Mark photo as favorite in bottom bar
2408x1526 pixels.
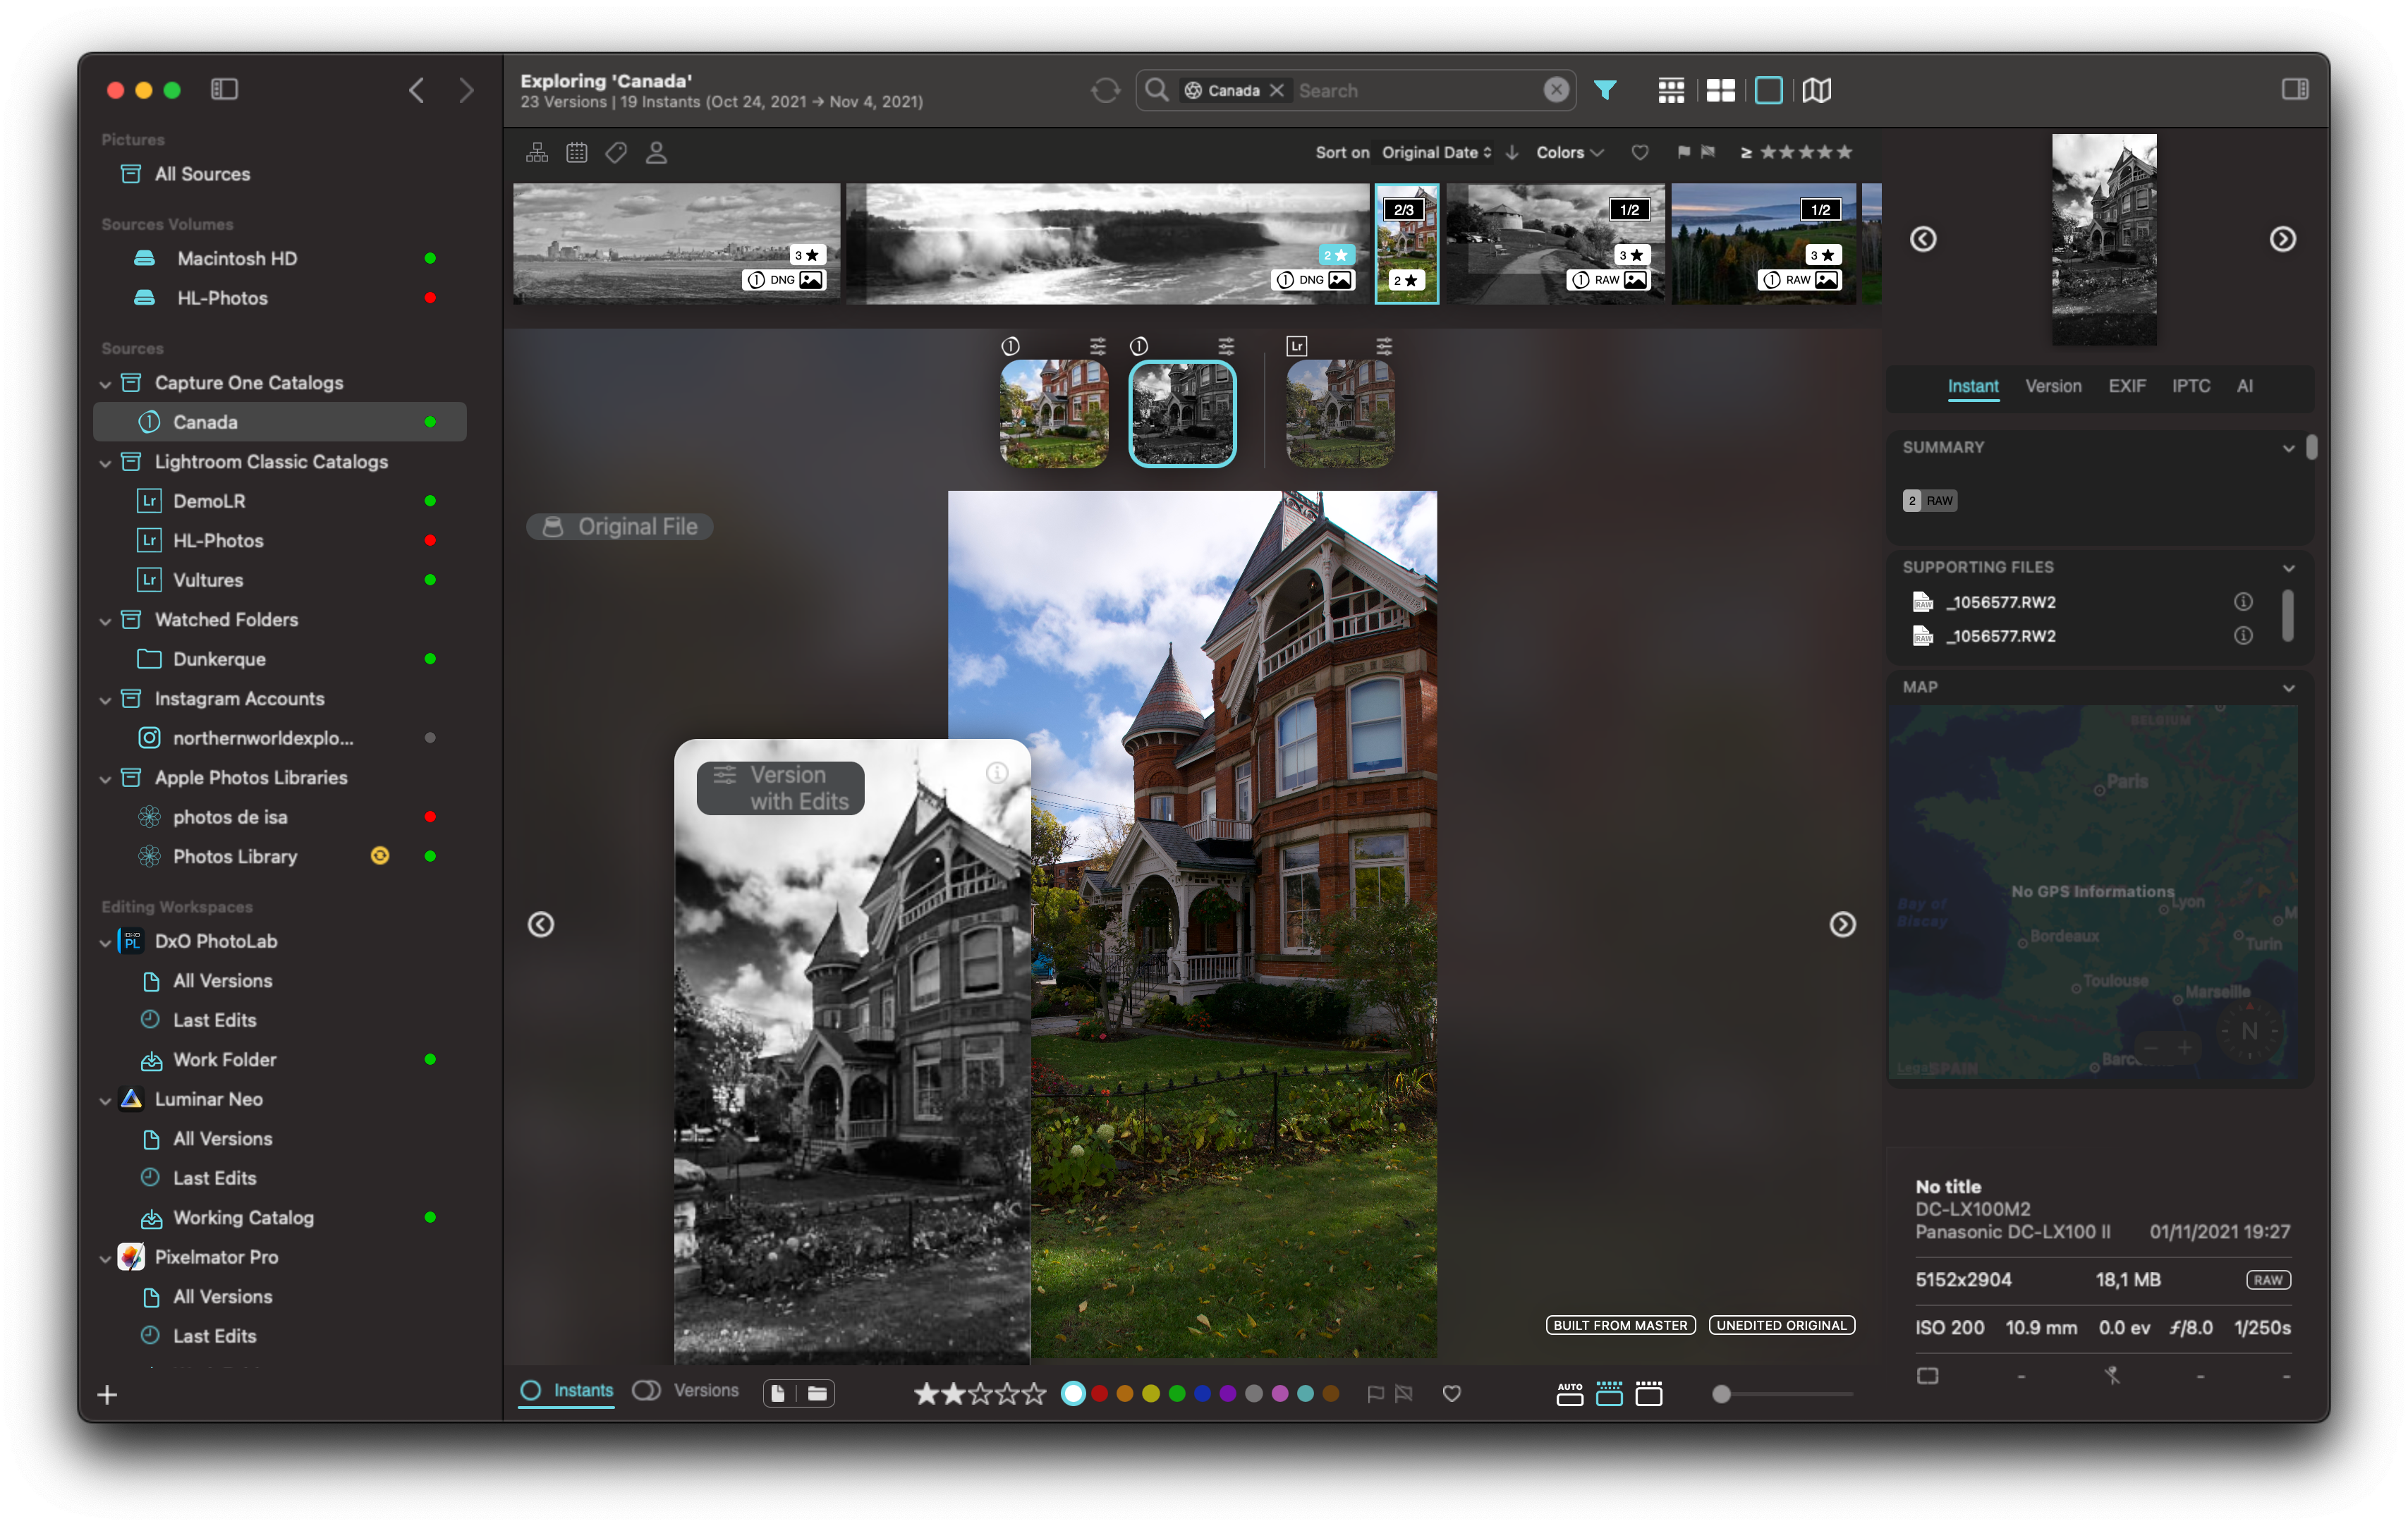pos(1452,1394)
